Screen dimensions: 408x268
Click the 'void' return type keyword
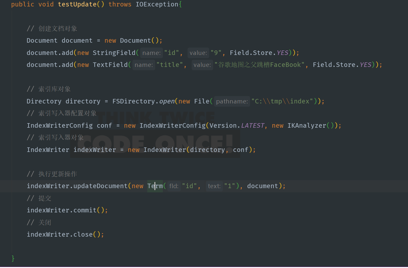(x=46, y=4)
